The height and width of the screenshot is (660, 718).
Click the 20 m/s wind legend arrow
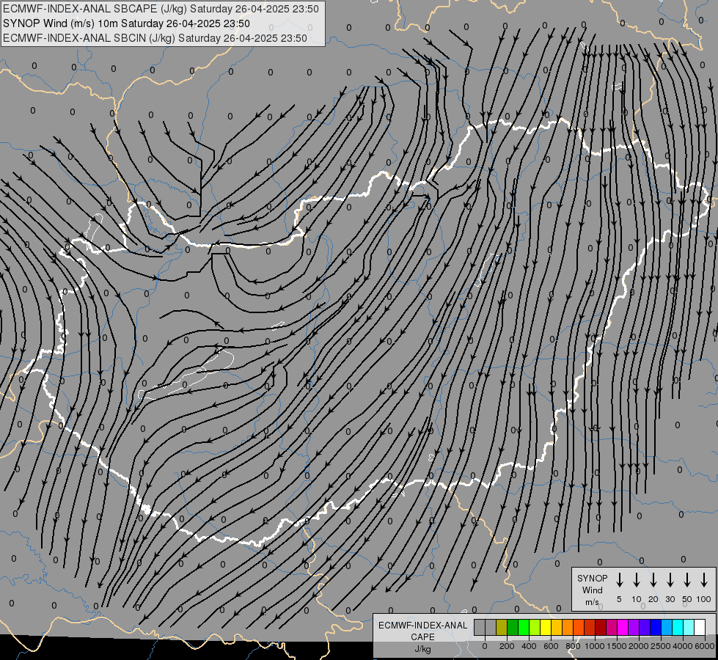click(653, 579)
